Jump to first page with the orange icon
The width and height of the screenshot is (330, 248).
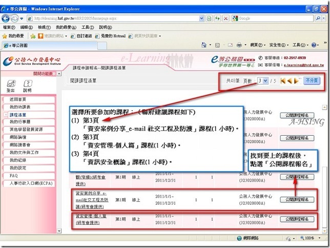coord(283,80)
